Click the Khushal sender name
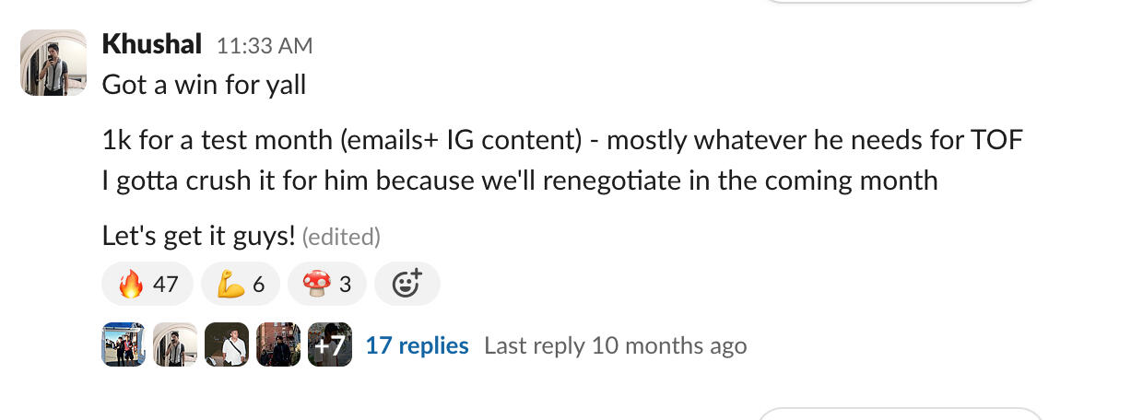Image resolution: width=1143 pixels, height=420 pixels. point(151,43)
